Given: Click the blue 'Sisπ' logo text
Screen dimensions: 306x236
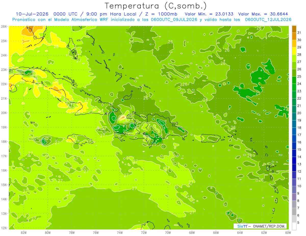Looking at the screenshot, I should tap(242, 226).
